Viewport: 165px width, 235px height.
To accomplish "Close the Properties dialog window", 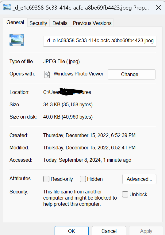I will click(158, 7).
